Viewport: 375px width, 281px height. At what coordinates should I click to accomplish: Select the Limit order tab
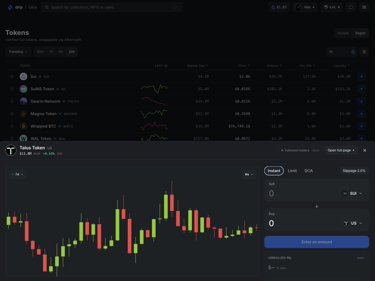pos(292,171)
